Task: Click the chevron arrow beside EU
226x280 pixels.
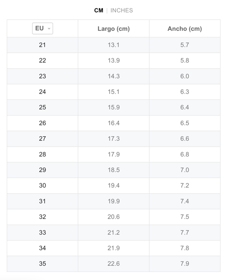Action: click(49, 29)
